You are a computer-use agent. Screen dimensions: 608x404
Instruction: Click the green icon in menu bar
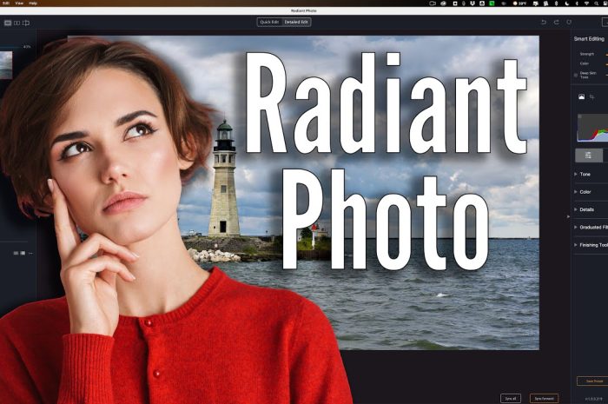pos(492,3)
